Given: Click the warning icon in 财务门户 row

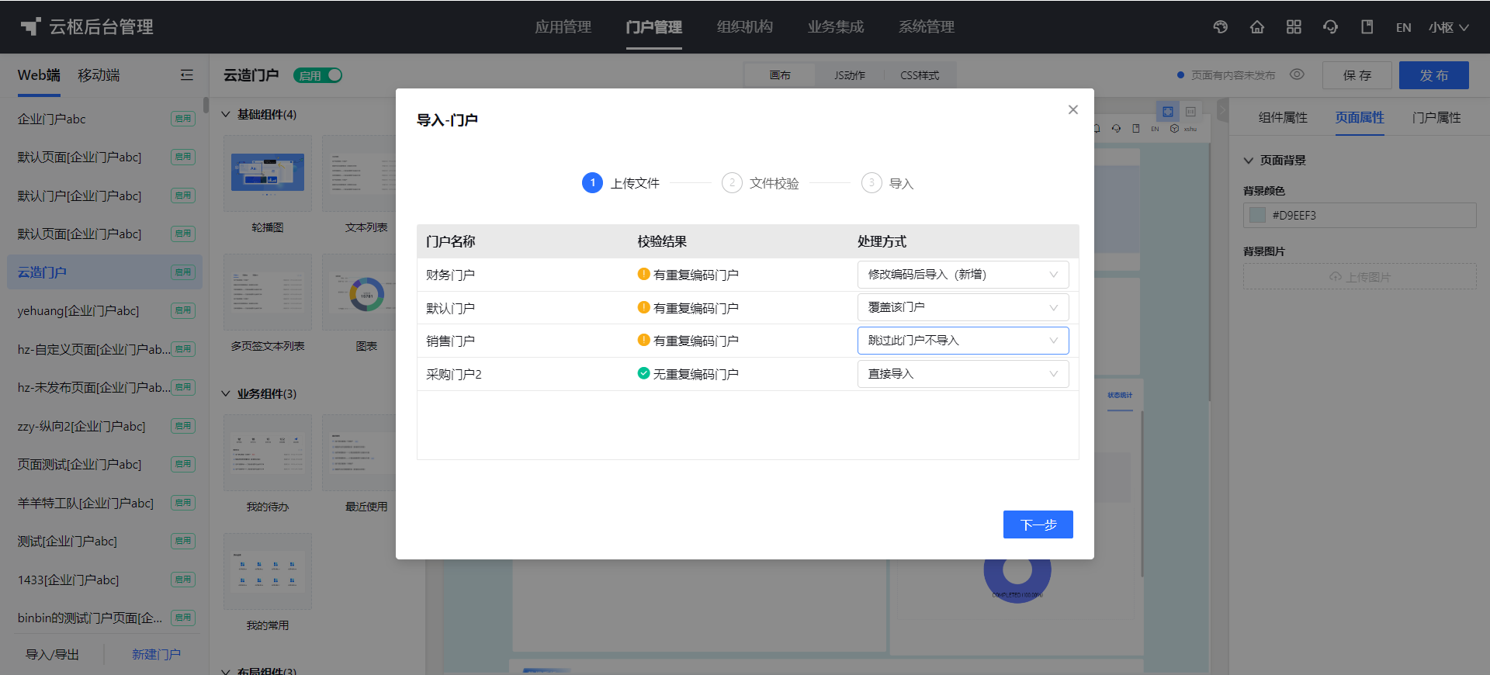Looking at the screenshot, I should pos(643,274).
